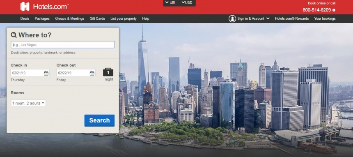View Your bookings link
The image size is (353, 157).
click(325, 18)
